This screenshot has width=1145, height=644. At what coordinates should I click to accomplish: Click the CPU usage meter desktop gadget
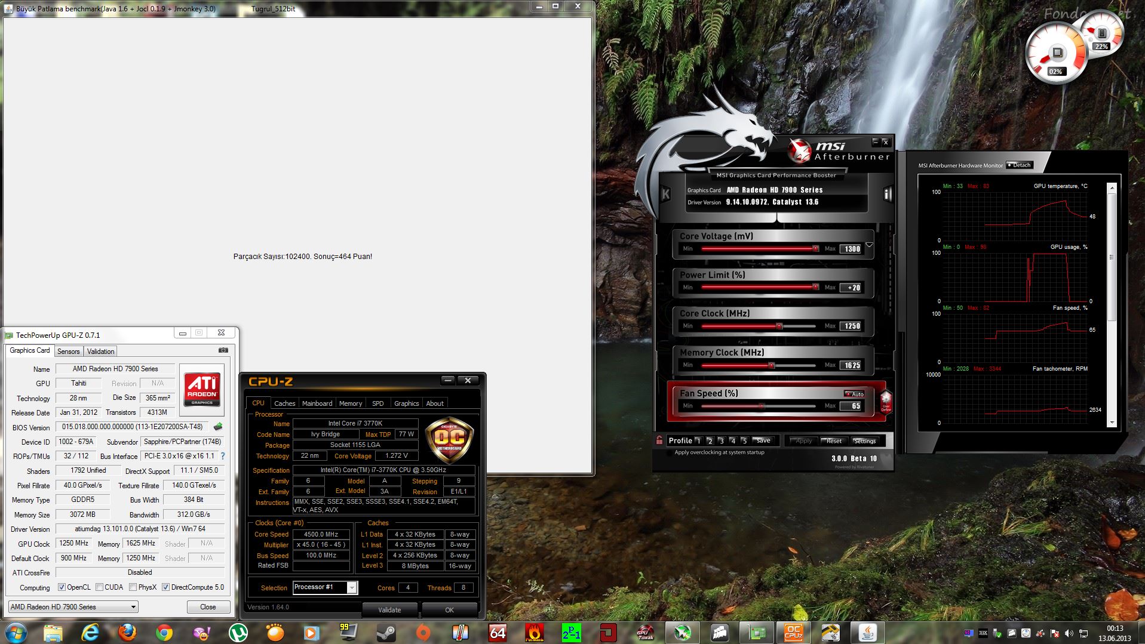click(1056, 54)
